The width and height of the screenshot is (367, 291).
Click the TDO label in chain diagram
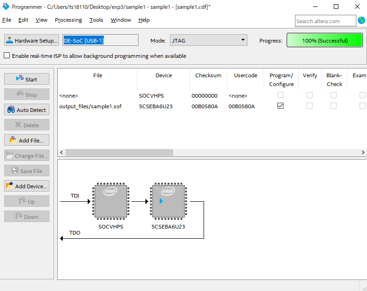[75, 233]
